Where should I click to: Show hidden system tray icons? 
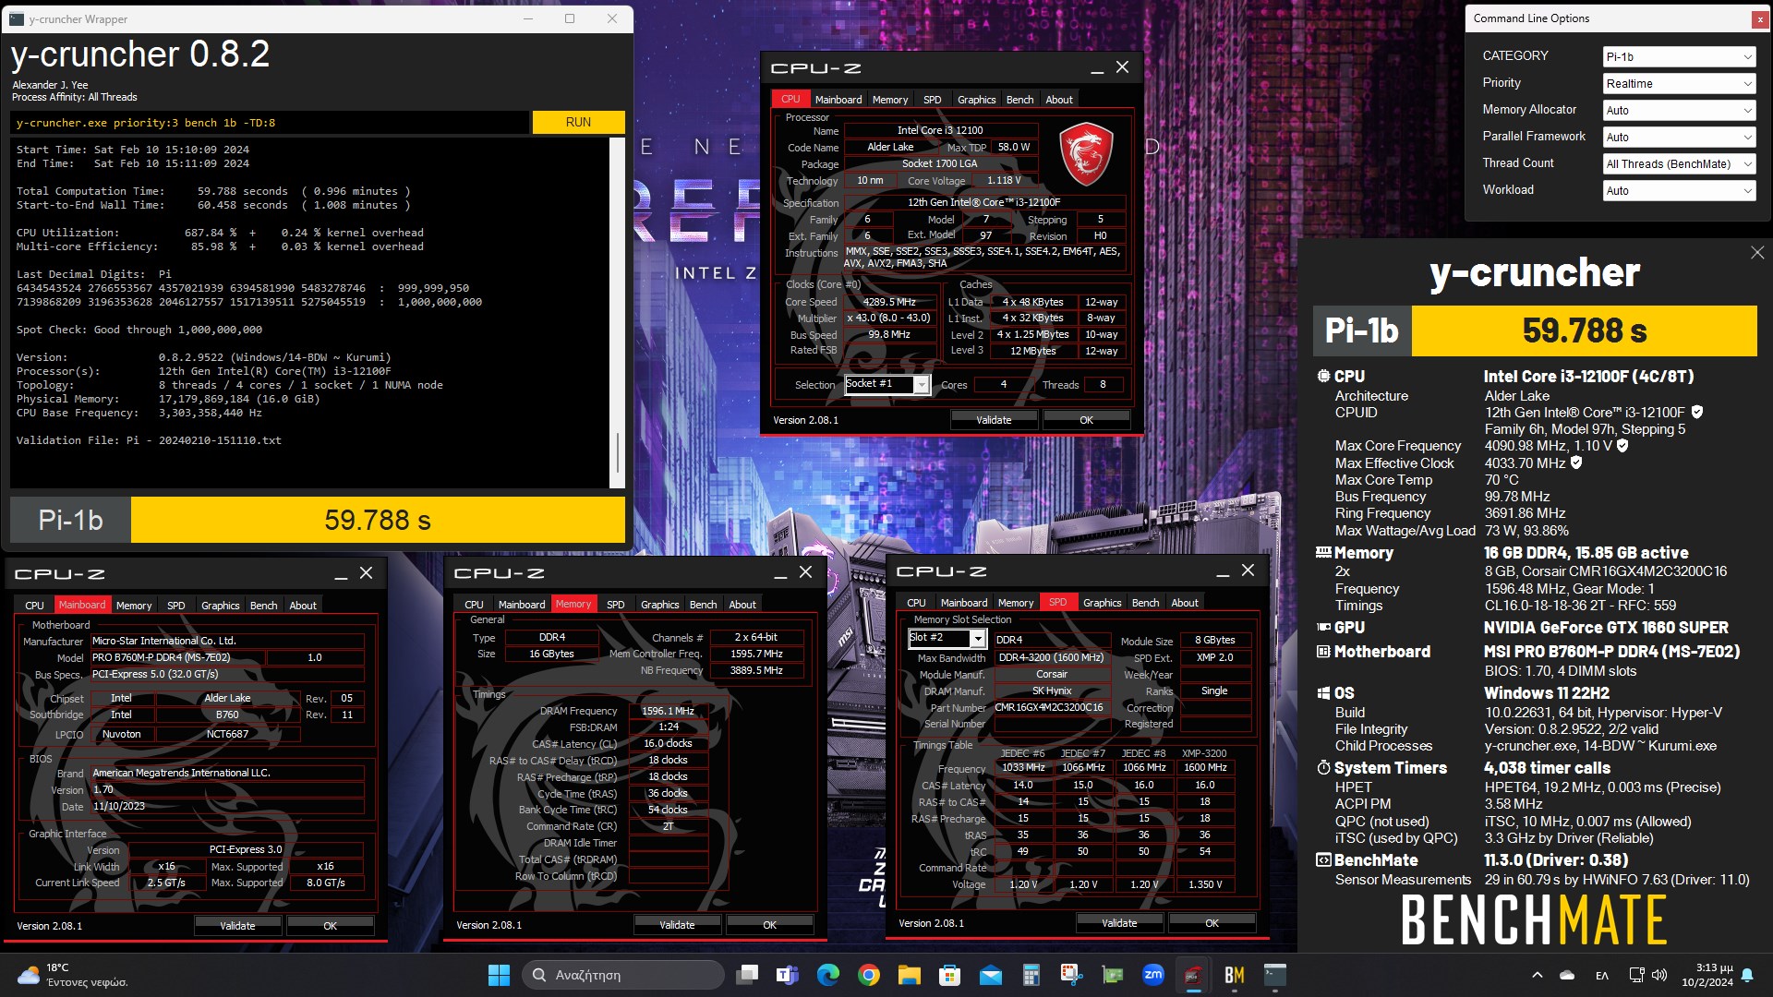tap(1538, 975)
